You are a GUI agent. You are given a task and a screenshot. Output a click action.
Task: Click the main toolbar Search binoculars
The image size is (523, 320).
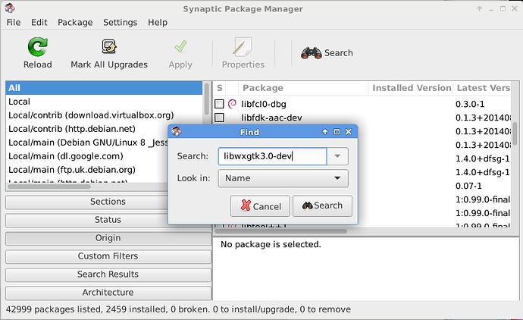click(311, 53)
